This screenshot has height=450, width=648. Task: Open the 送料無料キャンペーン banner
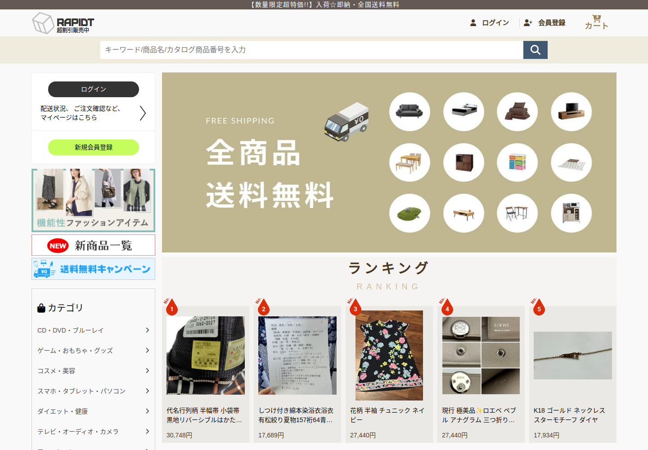[x=93, y=269]
